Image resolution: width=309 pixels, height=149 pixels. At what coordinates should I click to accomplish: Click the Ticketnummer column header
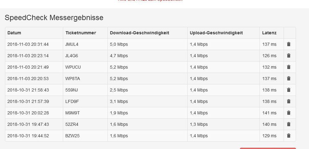point(81,33)
